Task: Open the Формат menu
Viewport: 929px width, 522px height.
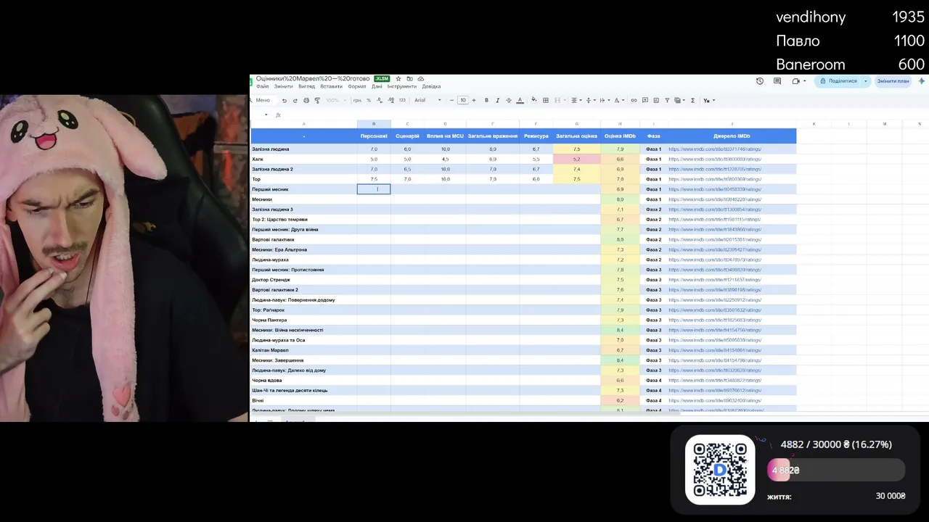Action: [357, 86]
